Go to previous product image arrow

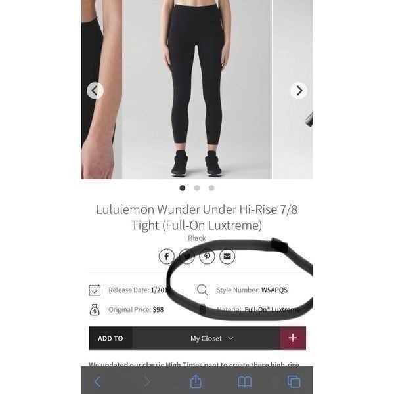(x=95, y=91)
